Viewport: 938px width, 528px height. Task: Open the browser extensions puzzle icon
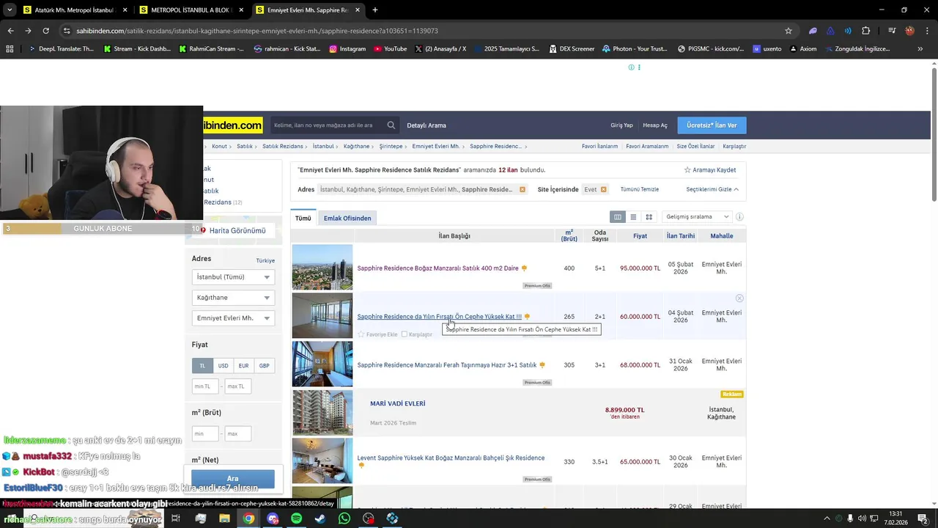click(865, 31)
